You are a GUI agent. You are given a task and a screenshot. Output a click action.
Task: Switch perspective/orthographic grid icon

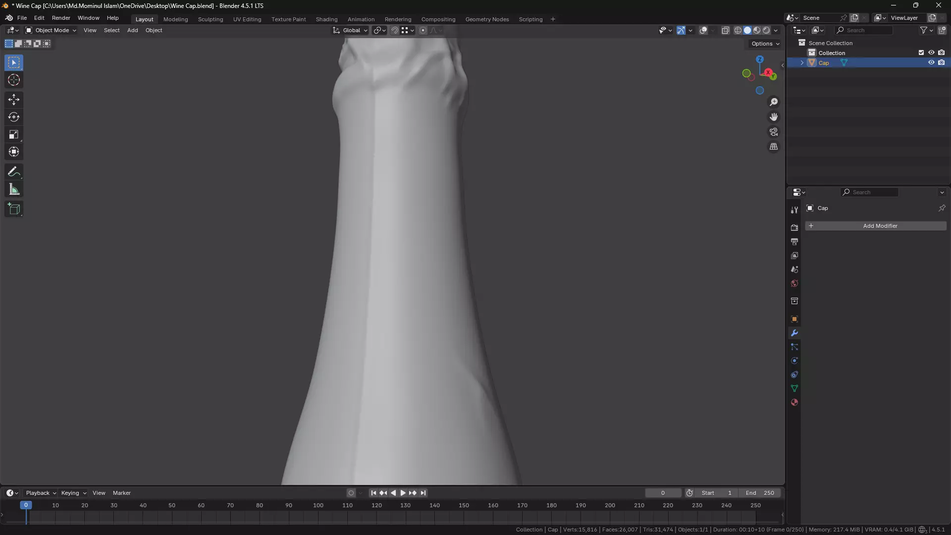774,147
